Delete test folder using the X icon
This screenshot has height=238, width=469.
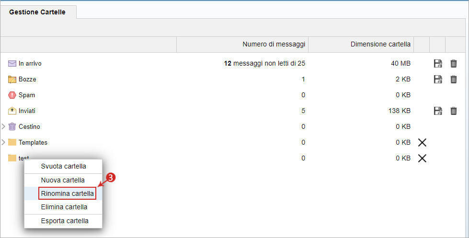(422, 158)
